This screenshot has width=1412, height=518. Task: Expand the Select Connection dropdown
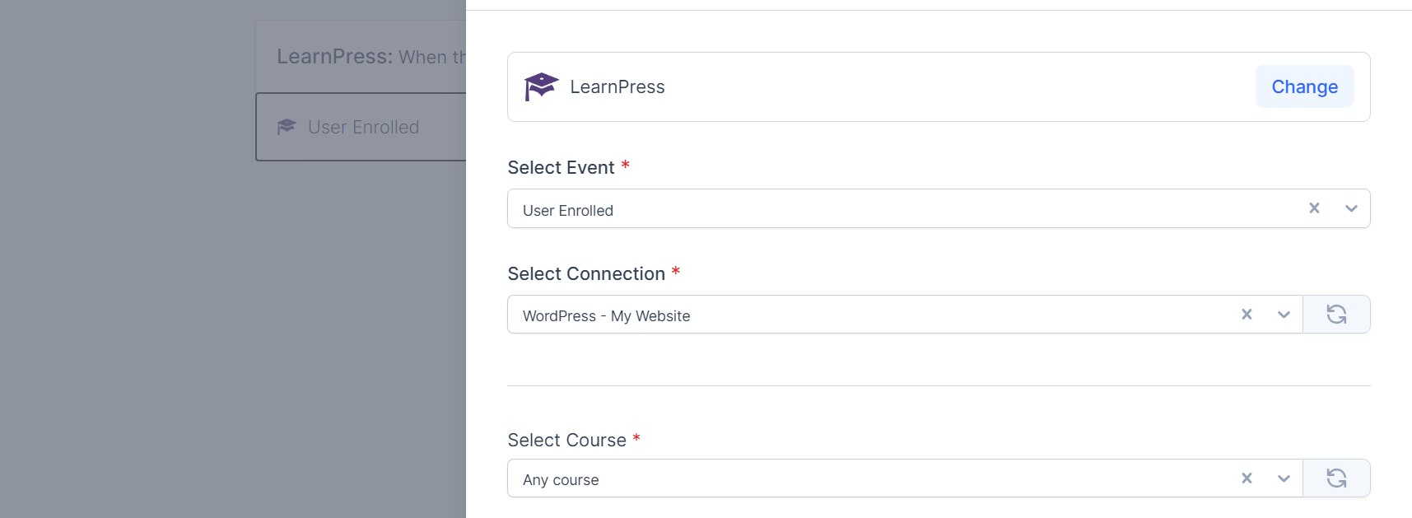(1283, 314)
